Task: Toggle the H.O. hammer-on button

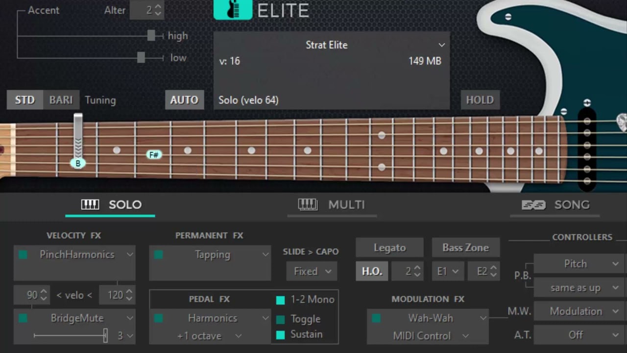Action: pos(372,271)
